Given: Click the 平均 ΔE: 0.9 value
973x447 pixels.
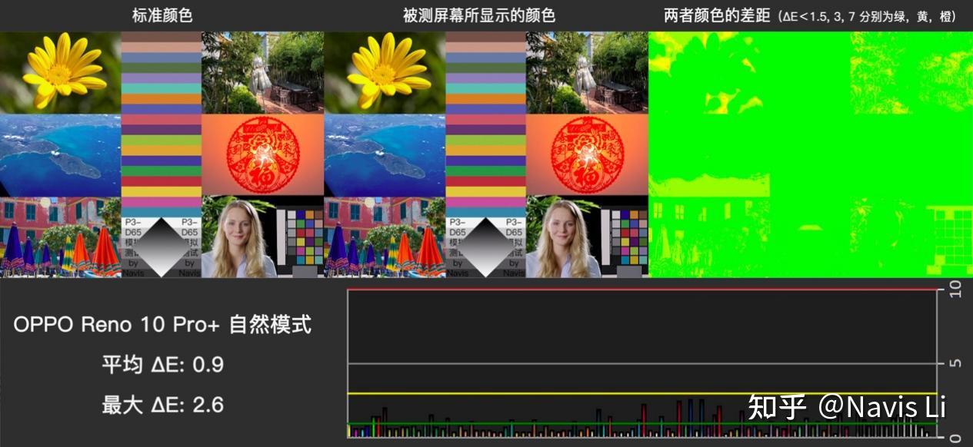Looking at the screenshot, I should pos(162,365).
